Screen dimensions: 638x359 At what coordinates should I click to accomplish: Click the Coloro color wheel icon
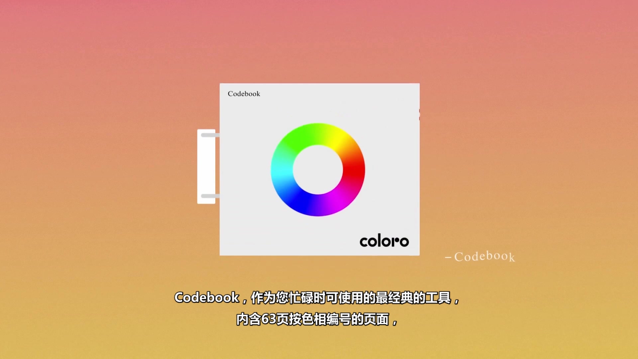[x=319, y=170]
